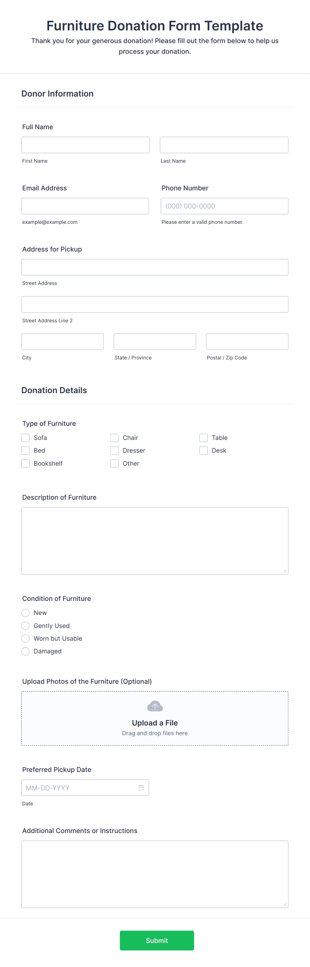Click the City input field
310x967 pixels.
[62, 341]
